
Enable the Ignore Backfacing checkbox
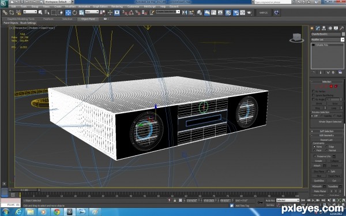point(313,95)
